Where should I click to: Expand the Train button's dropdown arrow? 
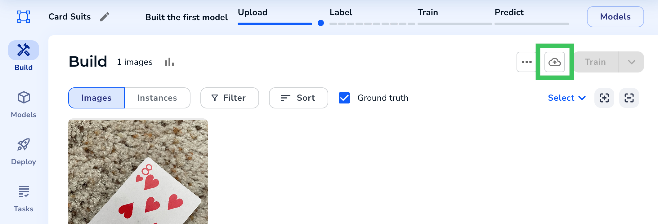[x=631, y=62]
